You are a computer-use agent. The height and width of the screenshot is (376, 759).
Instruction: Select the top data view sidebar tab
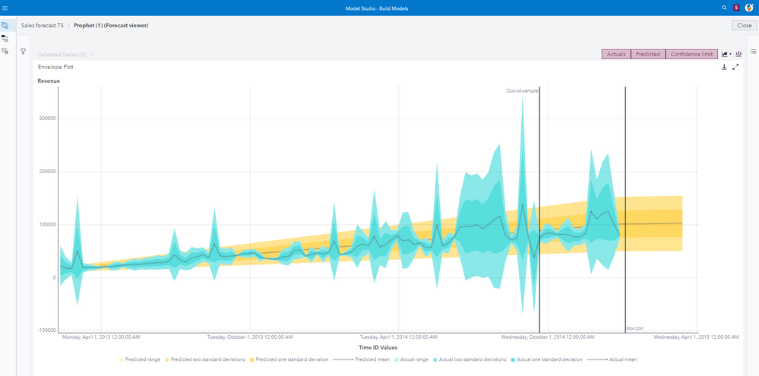[x=5, y=25]
